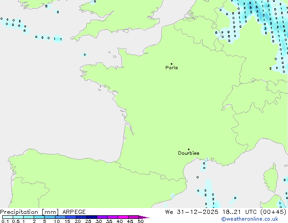Click the 'Precipitation [mm]' title text
288x223 pixels.
30,212
